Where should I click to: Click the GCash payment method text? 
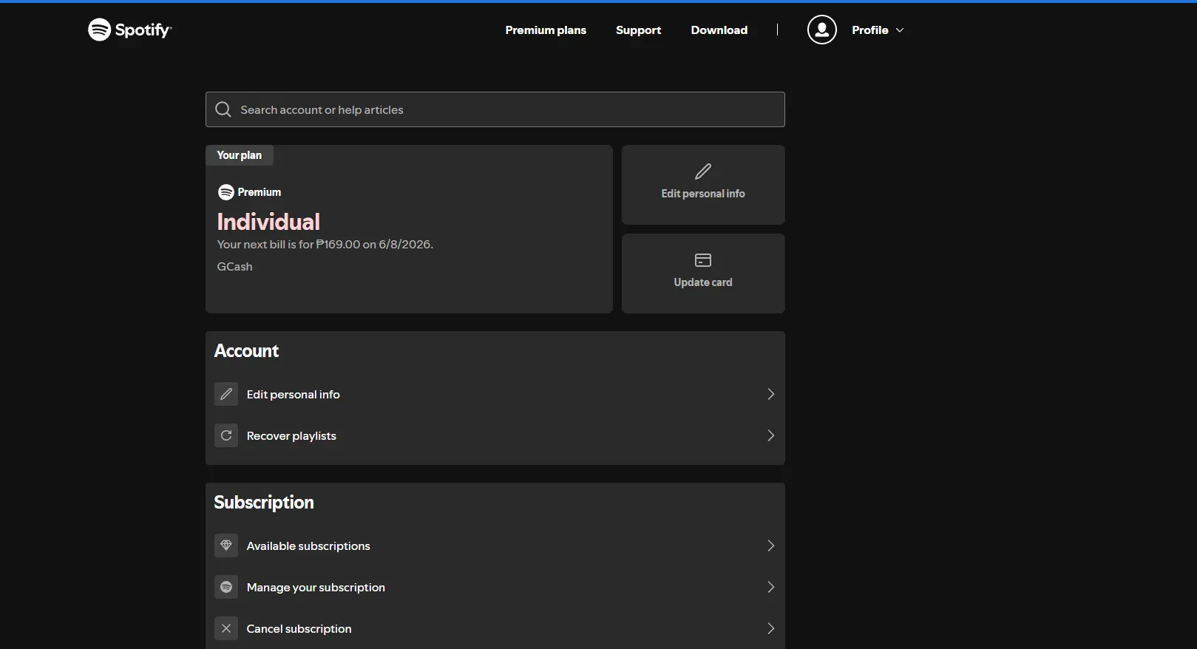(234, 267)
